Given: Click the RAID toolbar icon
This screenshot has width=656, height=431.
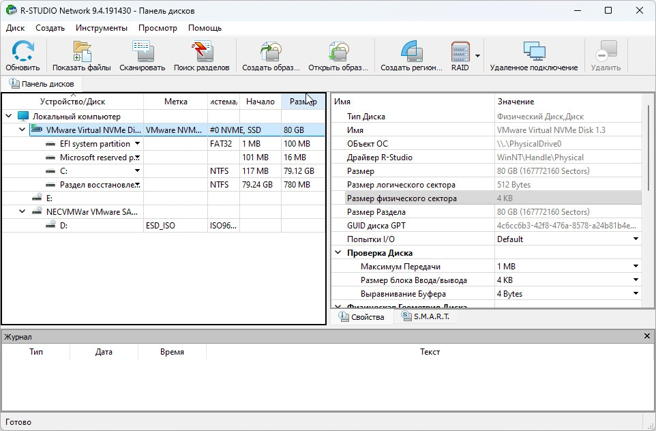Looking at the screenshot, I should pos(460,51).
